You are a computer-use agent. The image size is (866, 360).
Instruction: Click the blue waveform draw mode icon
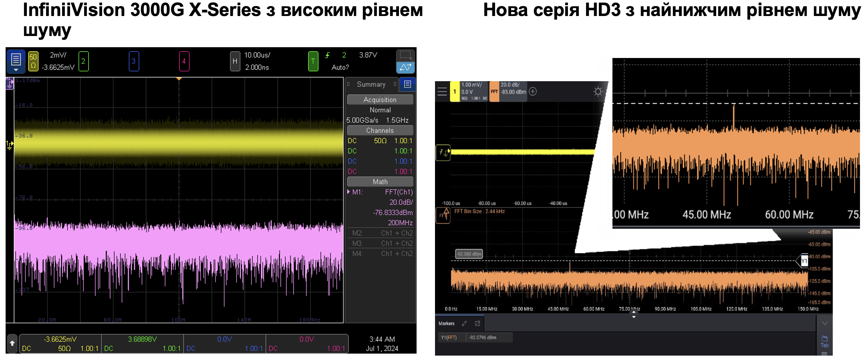point(405,67)
